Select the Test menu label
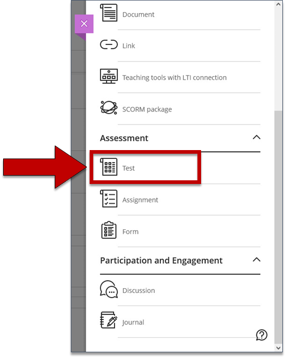The image size is (286, 358). (x=129, y=168)
